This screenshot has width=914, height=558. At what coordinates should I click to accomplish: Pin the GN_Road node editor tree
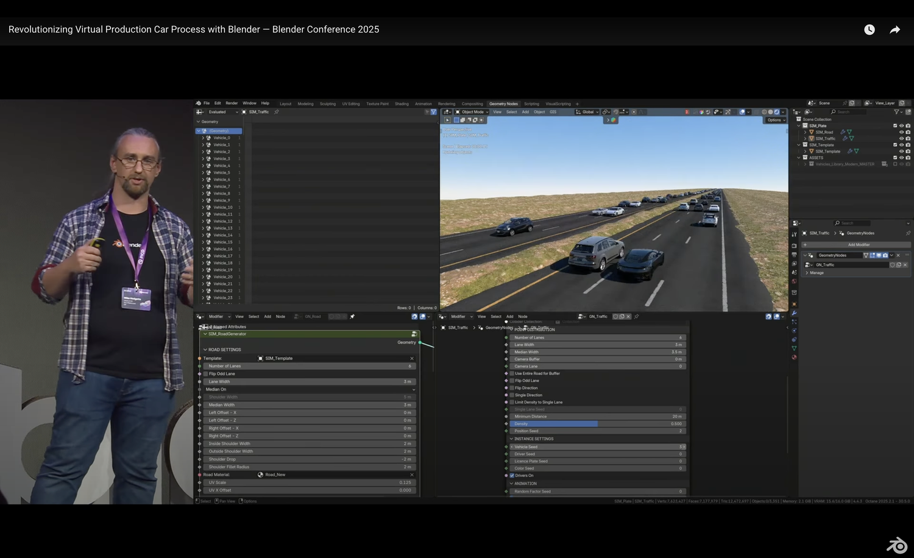[x=352, y=317]
